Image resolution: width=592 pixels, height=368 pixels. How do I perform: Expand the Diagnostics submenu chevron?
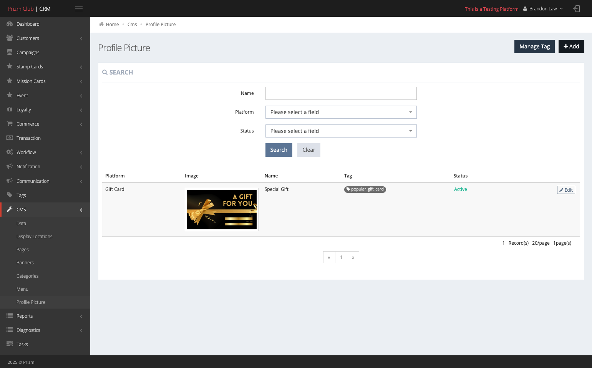pyautogui.click(x=81, y=330)
